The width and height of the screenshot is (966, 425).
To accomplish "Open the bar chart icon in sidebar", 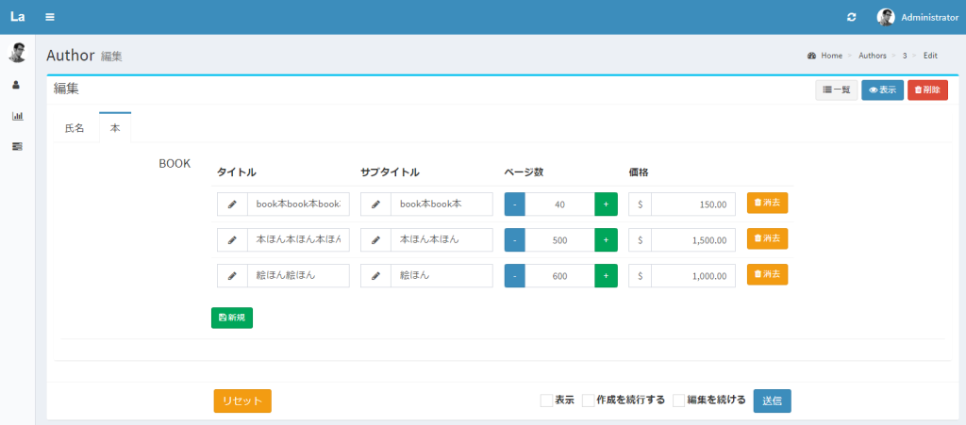I will pyautogui.click(x=17, y=116).
